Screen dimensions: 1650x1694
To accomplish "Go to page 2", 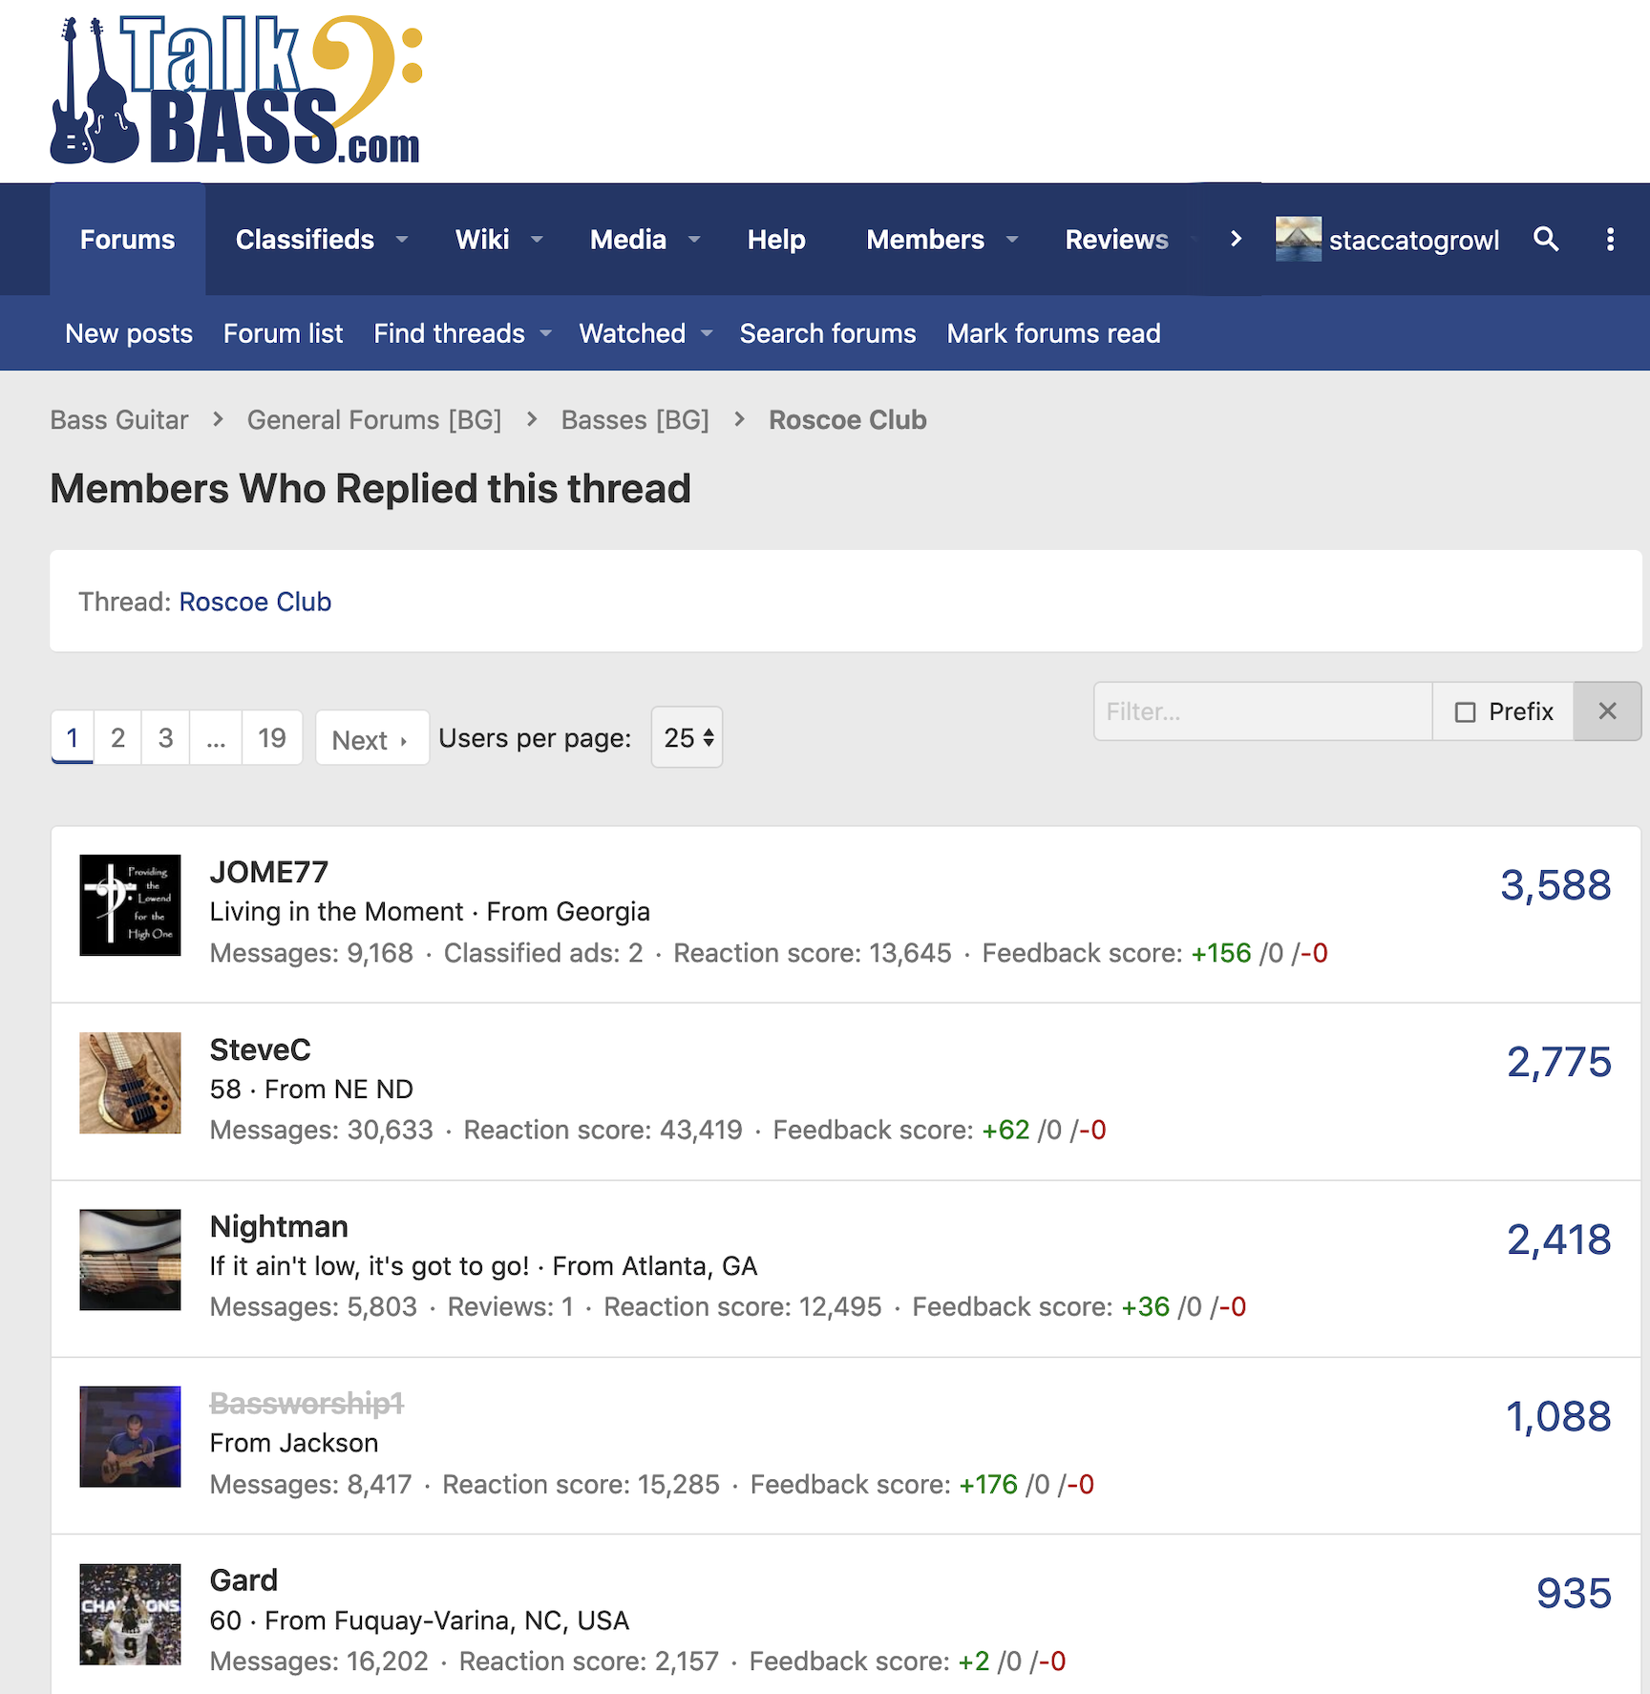I will click(x=117, y=737).
